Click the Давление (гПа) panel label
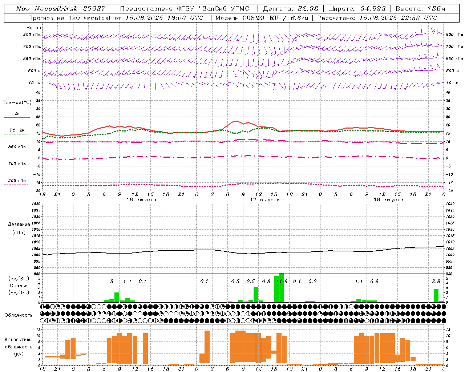Screen dimensions: 465x372 coord(19,229)
